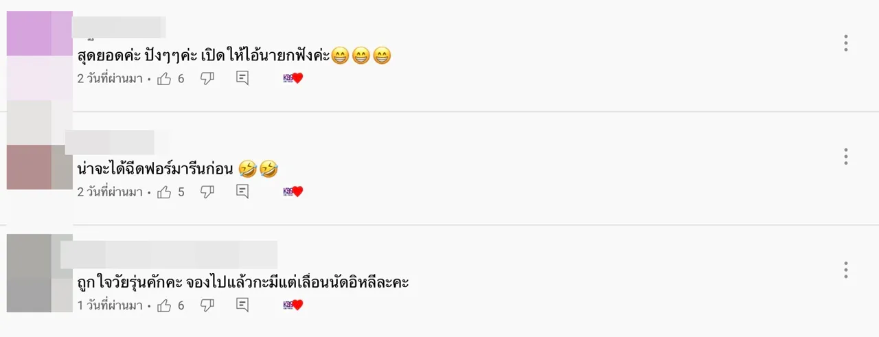
Task: Like the ฉีดฟอร์มารีน comment
Action: [164, 192]
